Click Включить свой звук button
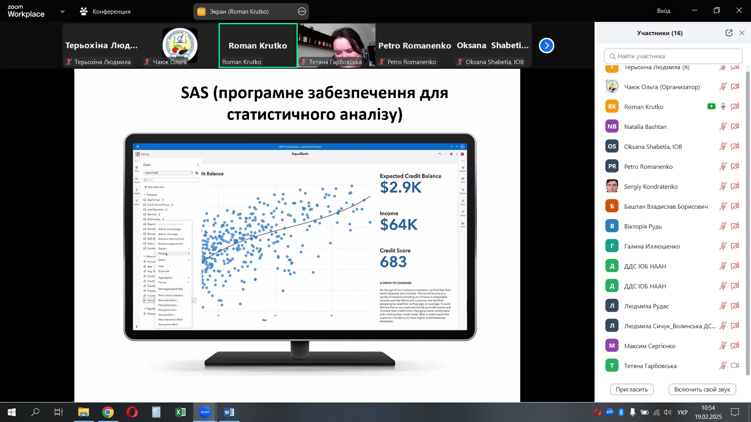 pyautogui.click(x=702, y=390)
